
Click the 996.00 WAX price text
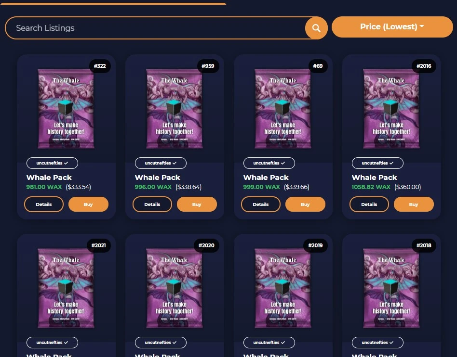pos(153,187)
